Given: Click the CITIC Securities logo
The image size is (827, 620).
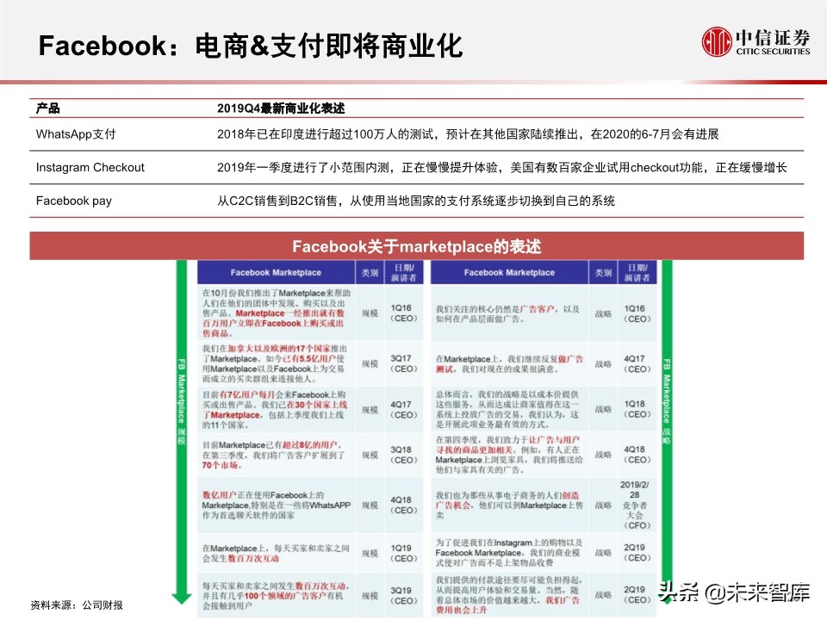Looking at the screenshot, I should (x=755, y=40).
